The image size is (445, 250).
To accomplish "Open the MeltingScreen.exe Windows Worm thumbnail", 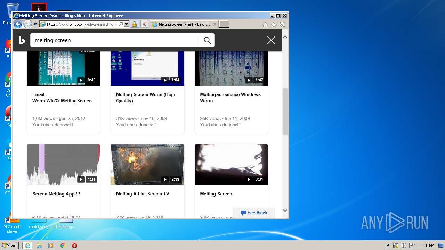I will point(231,68).
